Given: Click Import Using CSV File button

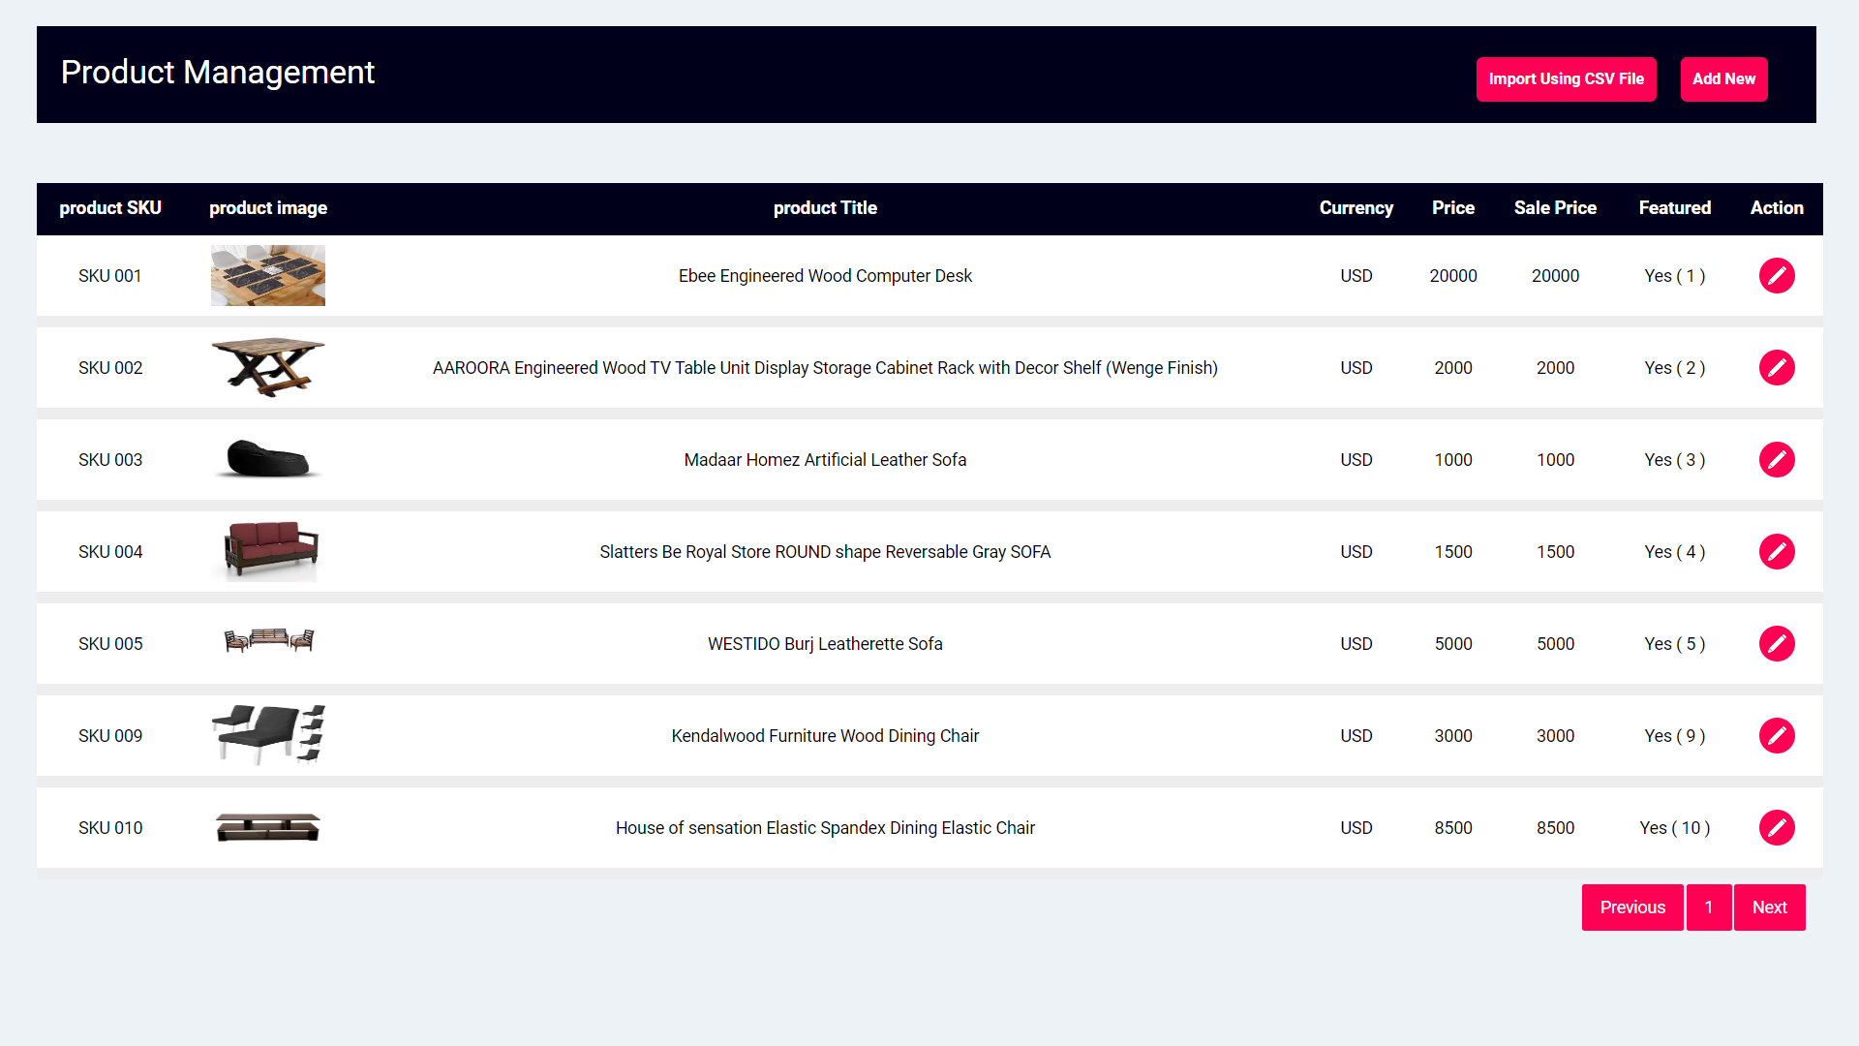Looking at the screenshot, I should point(1566,79).
